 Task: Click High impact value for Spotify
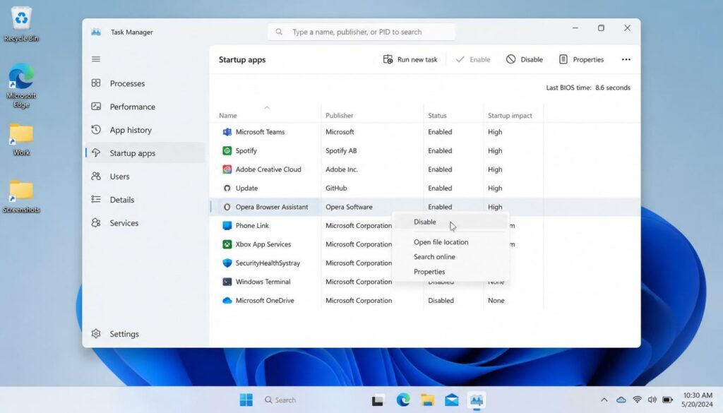click(495, 150)
